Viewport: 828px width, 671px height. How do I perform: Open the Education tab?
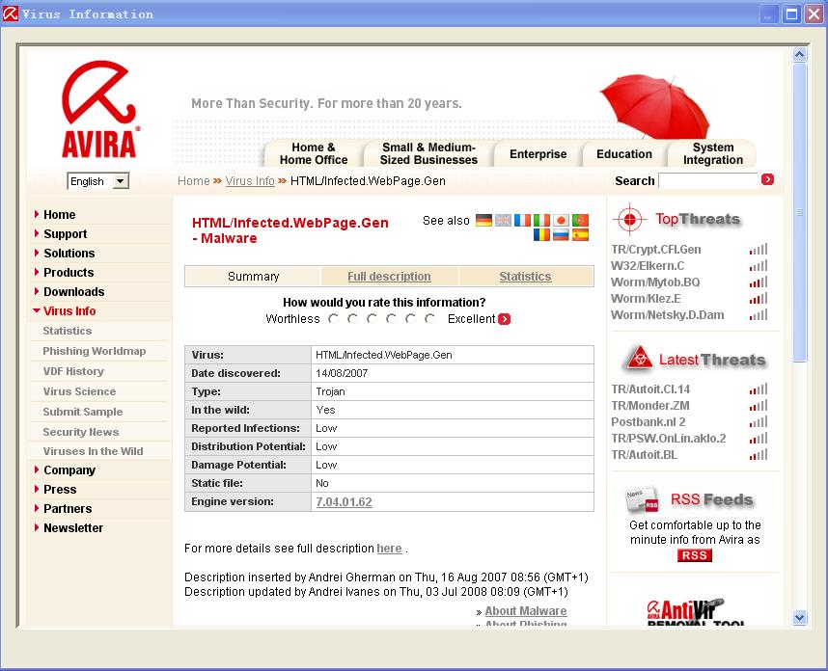pos(624,154)
